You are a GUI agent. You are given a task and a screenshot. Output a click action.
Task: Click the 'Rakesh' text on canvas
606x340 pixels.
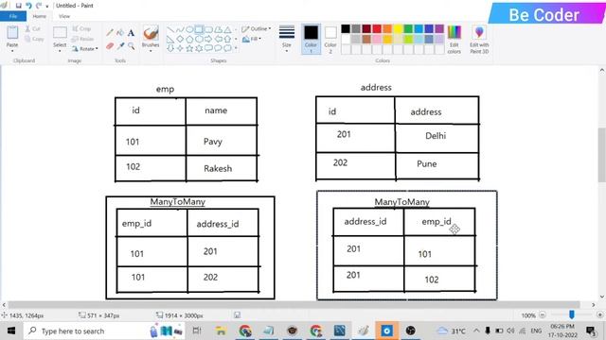click(x=218, y=168)
